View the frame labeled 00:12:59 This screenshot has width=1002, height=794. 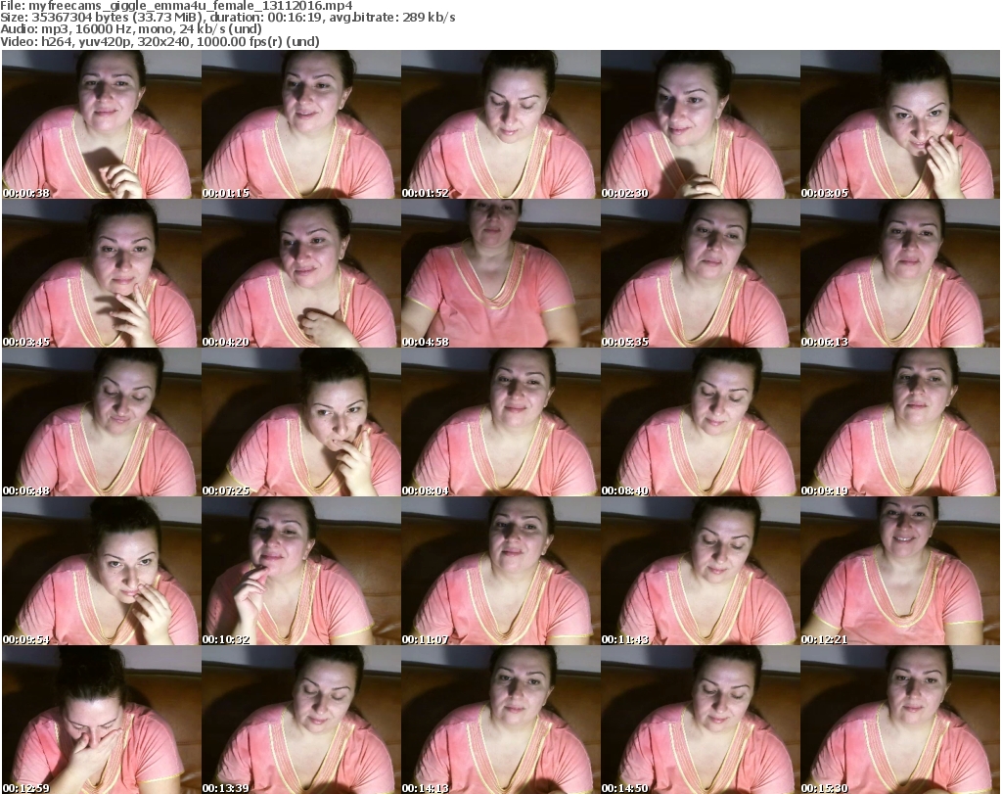[x=102, y=720]
